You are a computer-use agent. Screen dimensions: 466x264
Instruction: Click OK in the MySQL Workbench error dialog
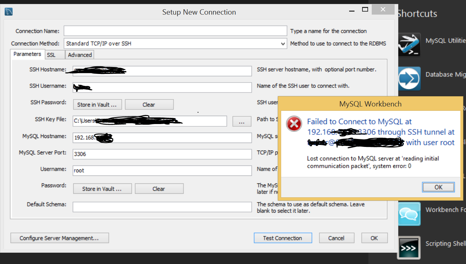pos(438,187)
